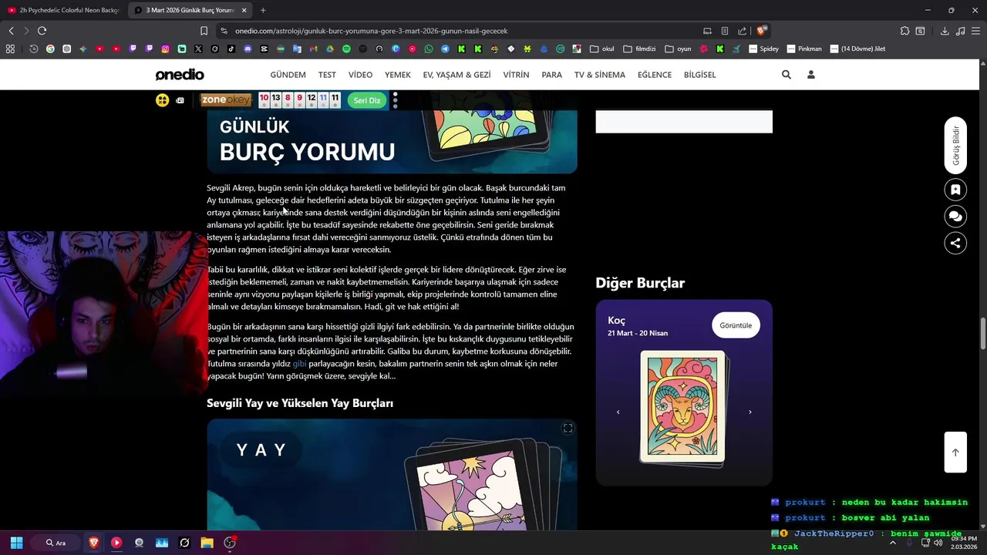Image resolution: width=987 pixels, height=555 pixels.
Task: Open the Spidey bookmark
Action: tap(763, 49)
